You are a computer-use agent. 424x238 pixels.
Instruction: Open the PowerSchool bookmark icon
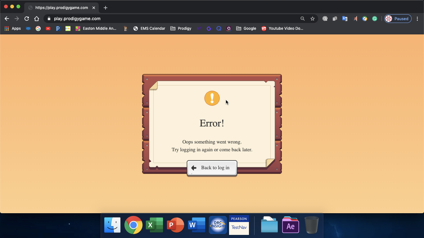point(58,28)
